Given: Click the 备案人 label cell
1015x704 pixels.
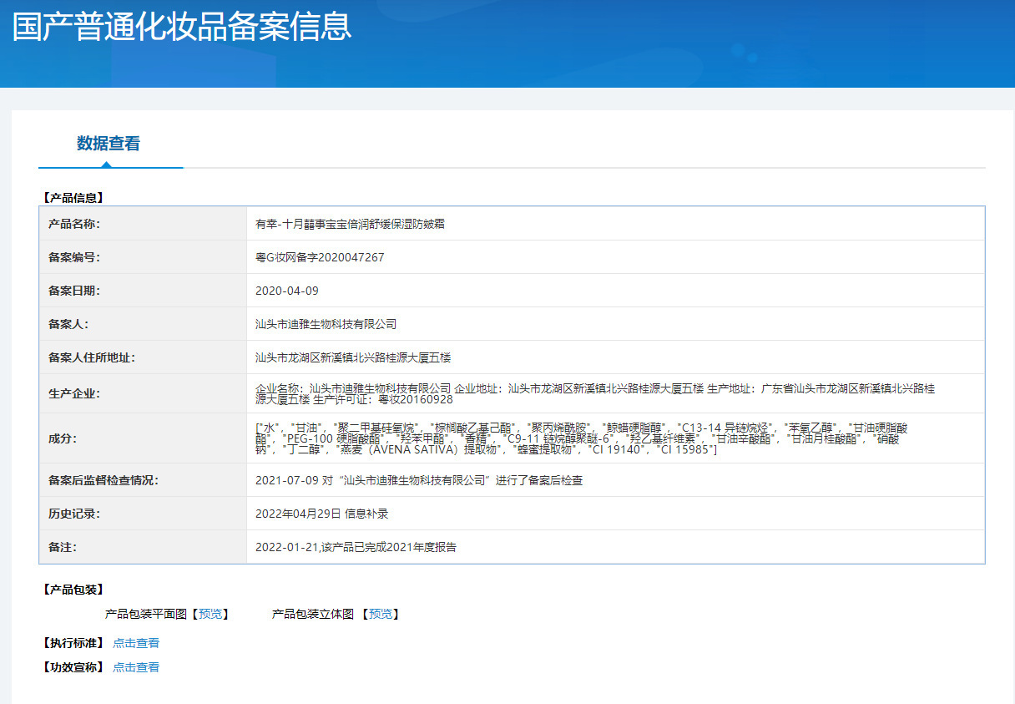Looking at the screenshot, I should tap(143, 324).
